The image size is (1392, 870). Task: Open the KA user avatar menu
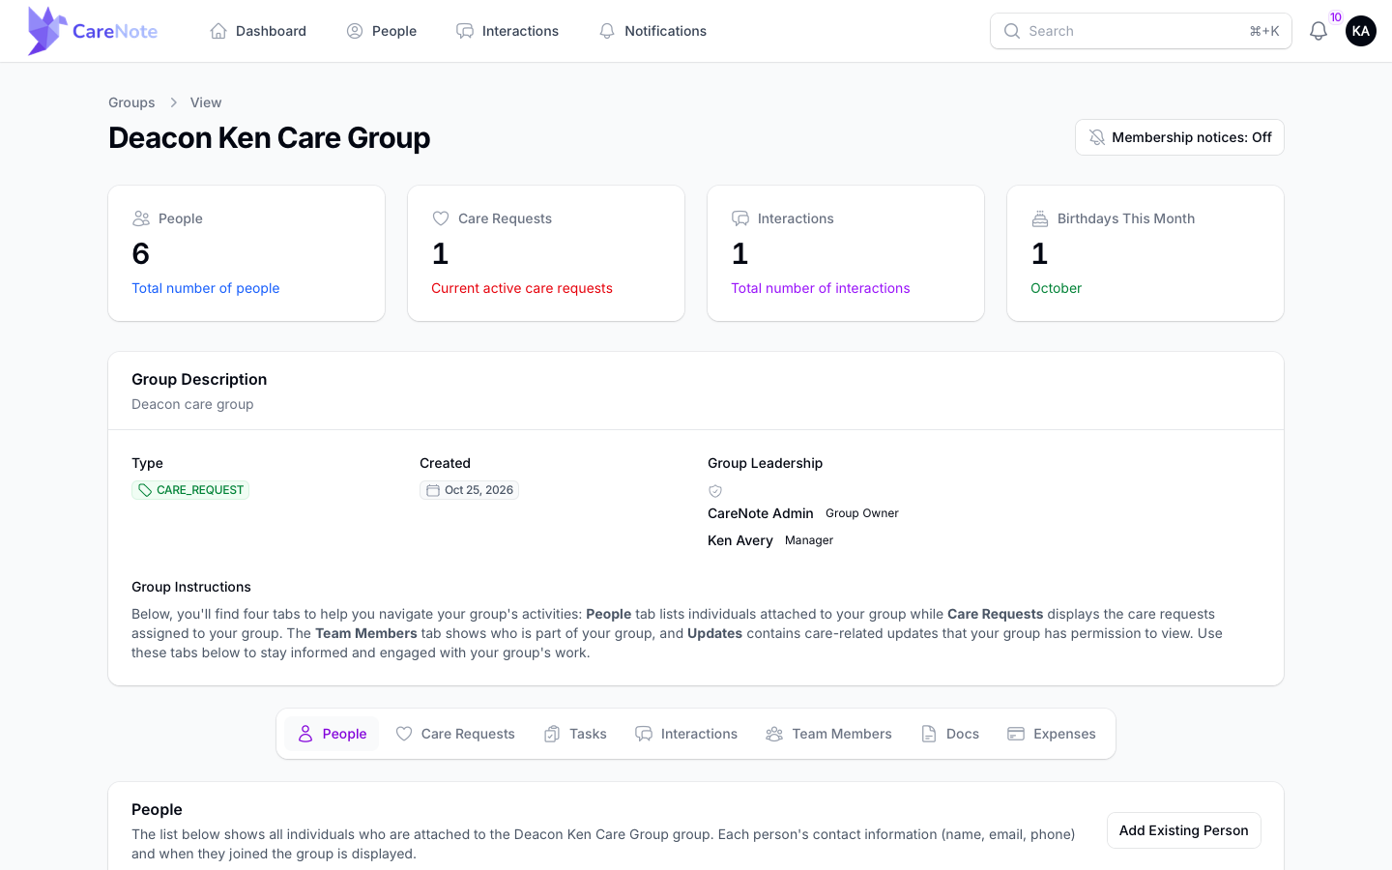(x=1361, y=31)
